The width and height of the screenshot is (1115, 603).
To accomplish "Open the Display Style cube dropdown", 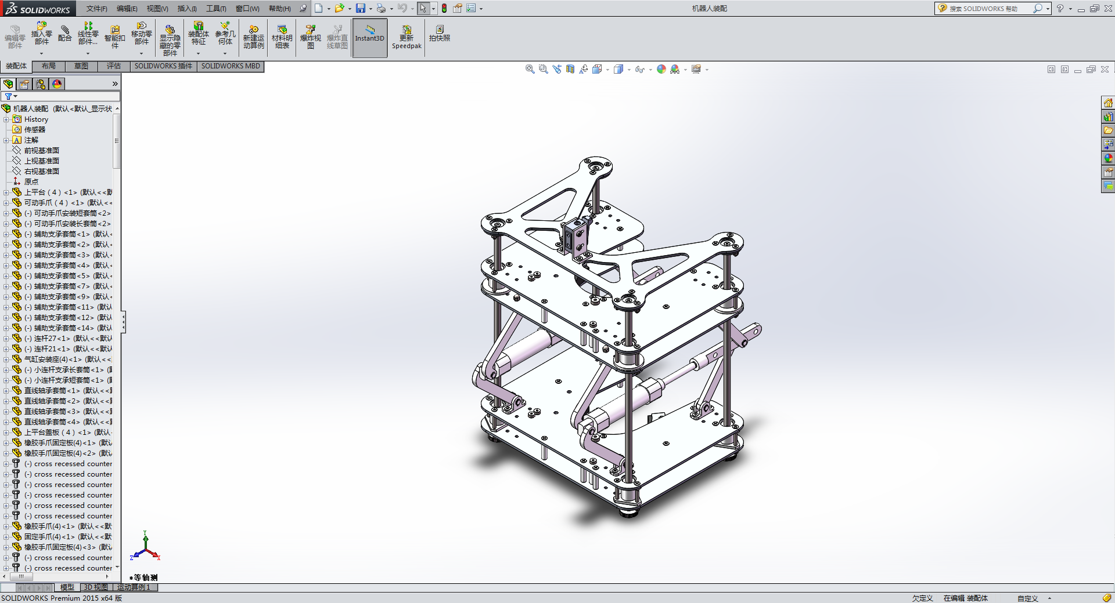I will coord(629,70).
